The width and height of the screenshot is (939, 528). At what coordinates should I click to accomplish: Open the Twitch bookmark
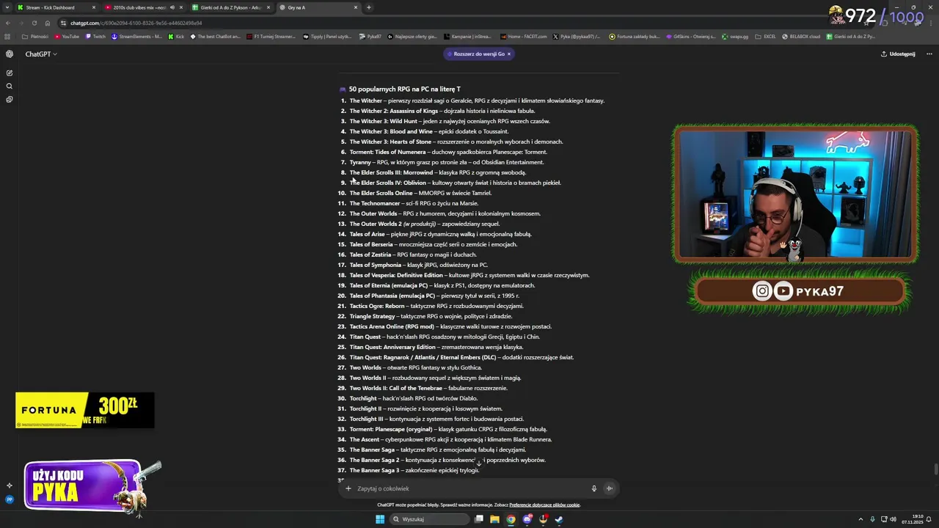tap(95, 36)
